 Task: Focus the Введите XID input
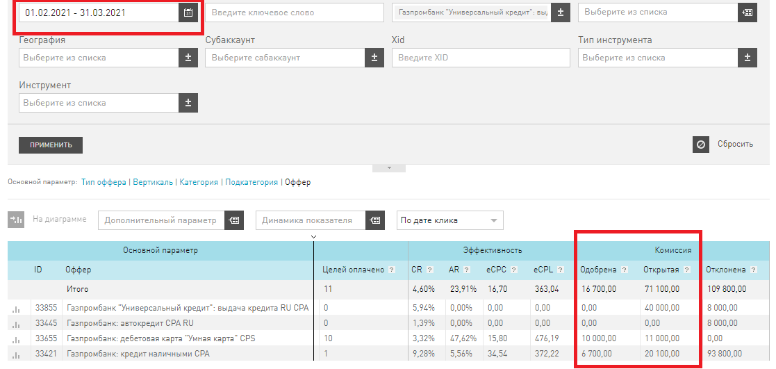(x=481, y=58)
